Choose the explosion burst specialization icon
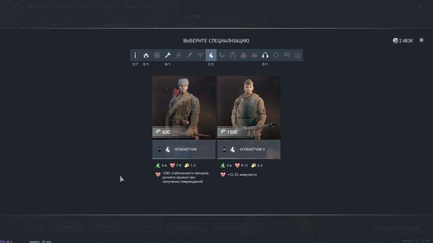This screenshot has width=433, height=243. click(146, 55)
